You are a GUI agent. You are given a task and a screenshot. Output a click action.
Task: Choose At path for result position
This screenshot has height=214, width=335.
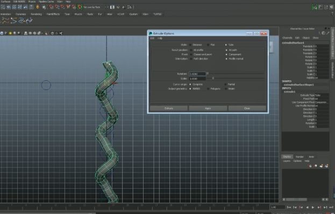(226, 50)
